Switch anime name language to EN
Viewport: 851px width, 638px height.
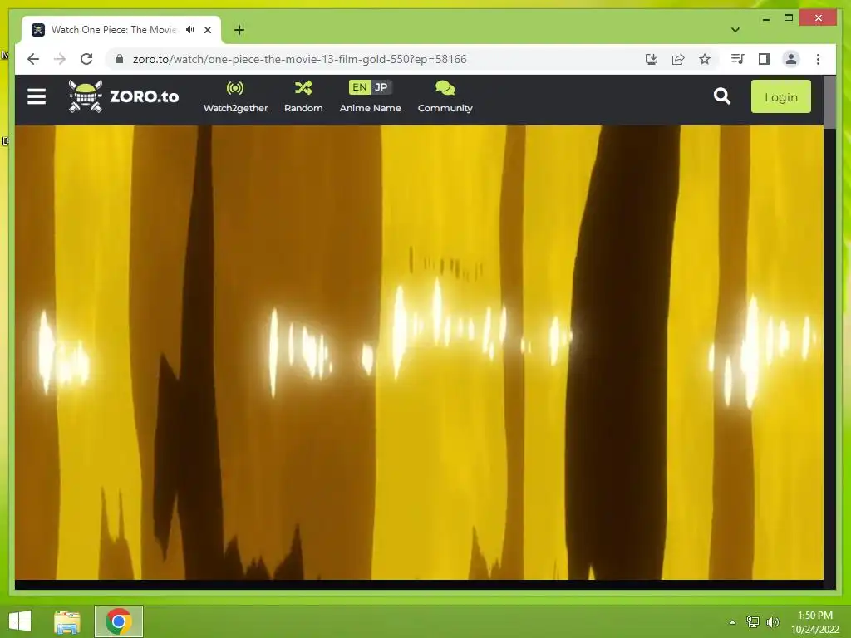pyautogui.click(x=359, y=87)
